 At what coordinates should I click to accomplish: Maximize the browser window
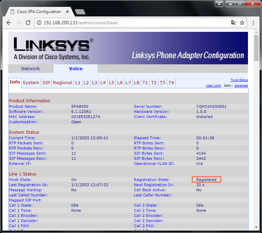click(240, 3)
